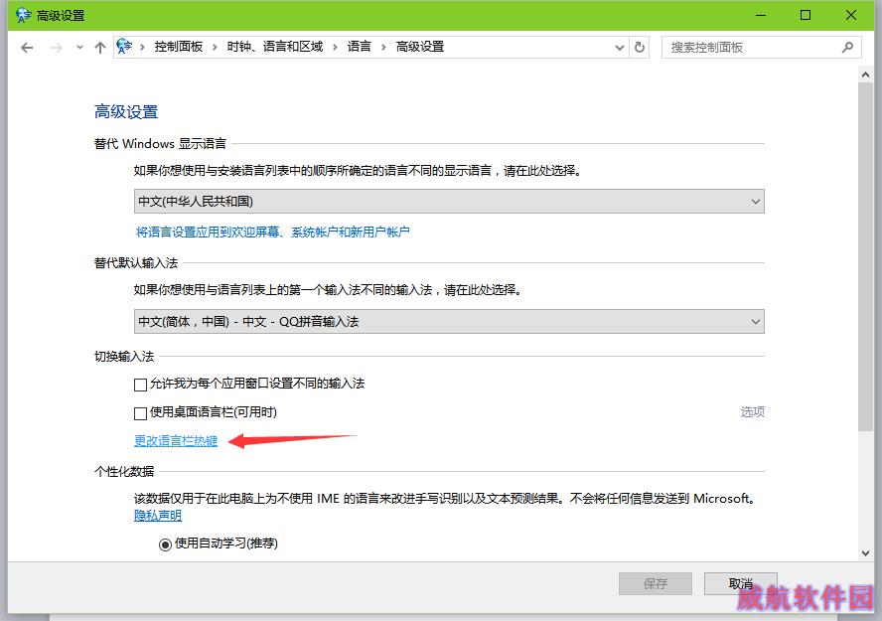882x621 pixels.
Task: Open link 将语言设置应用到欢迎屏幕、系统帐户和新用户帐户
Action: pyautogui.click(x=273, y=232)
